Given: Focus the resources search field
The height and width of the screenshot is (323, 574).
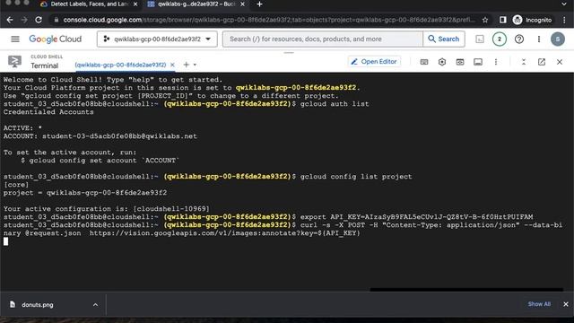Looking at the screenshot, I should point(323,39).
